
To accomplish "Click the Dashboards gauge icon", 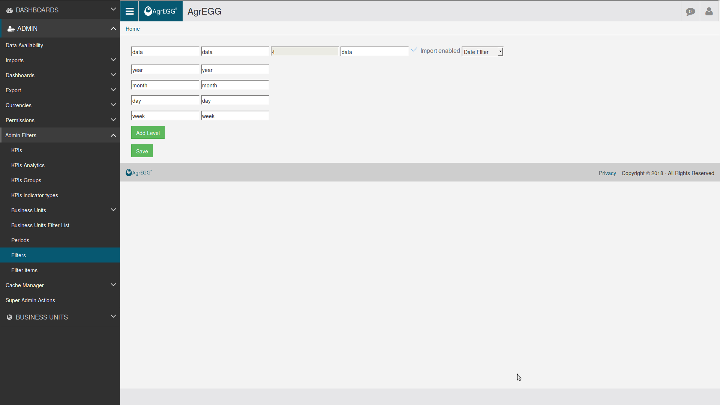I will tap(10, 10).
